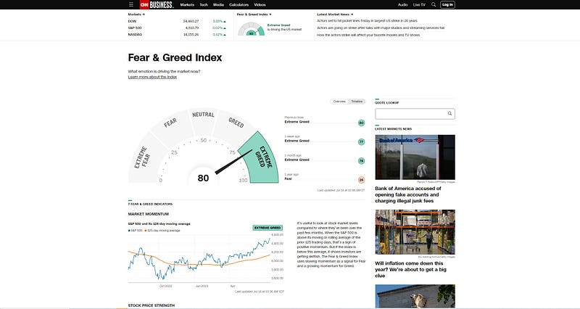Click the S&P 500 legend item

click(x=136, y=231)
